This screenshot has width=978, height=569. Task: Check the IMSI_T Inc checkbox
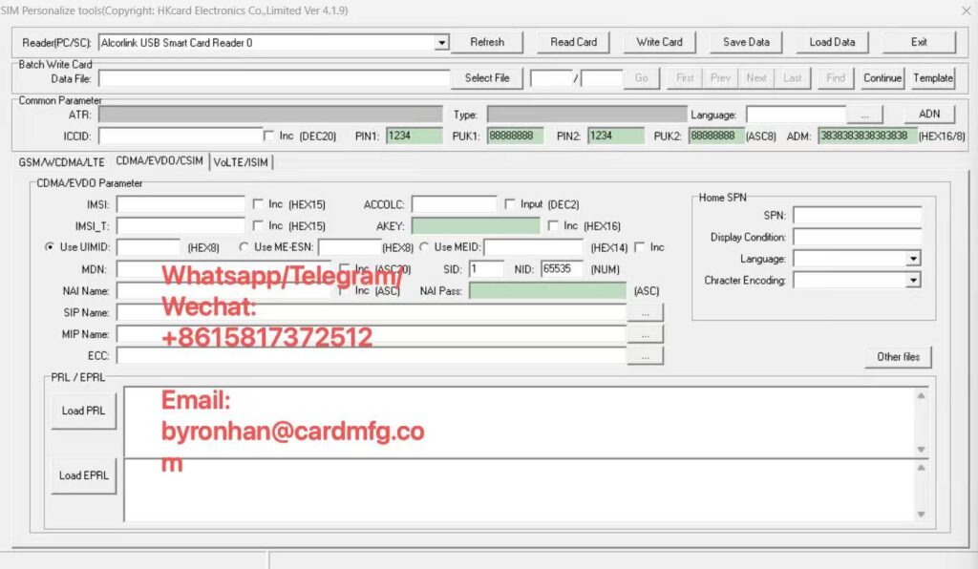[258, 225]
